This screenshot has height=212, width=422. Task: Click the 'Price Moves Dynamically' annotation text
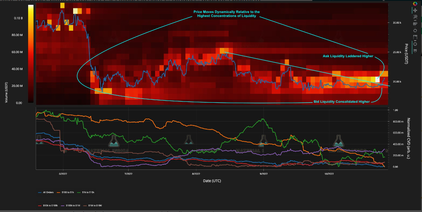point(226,14)
